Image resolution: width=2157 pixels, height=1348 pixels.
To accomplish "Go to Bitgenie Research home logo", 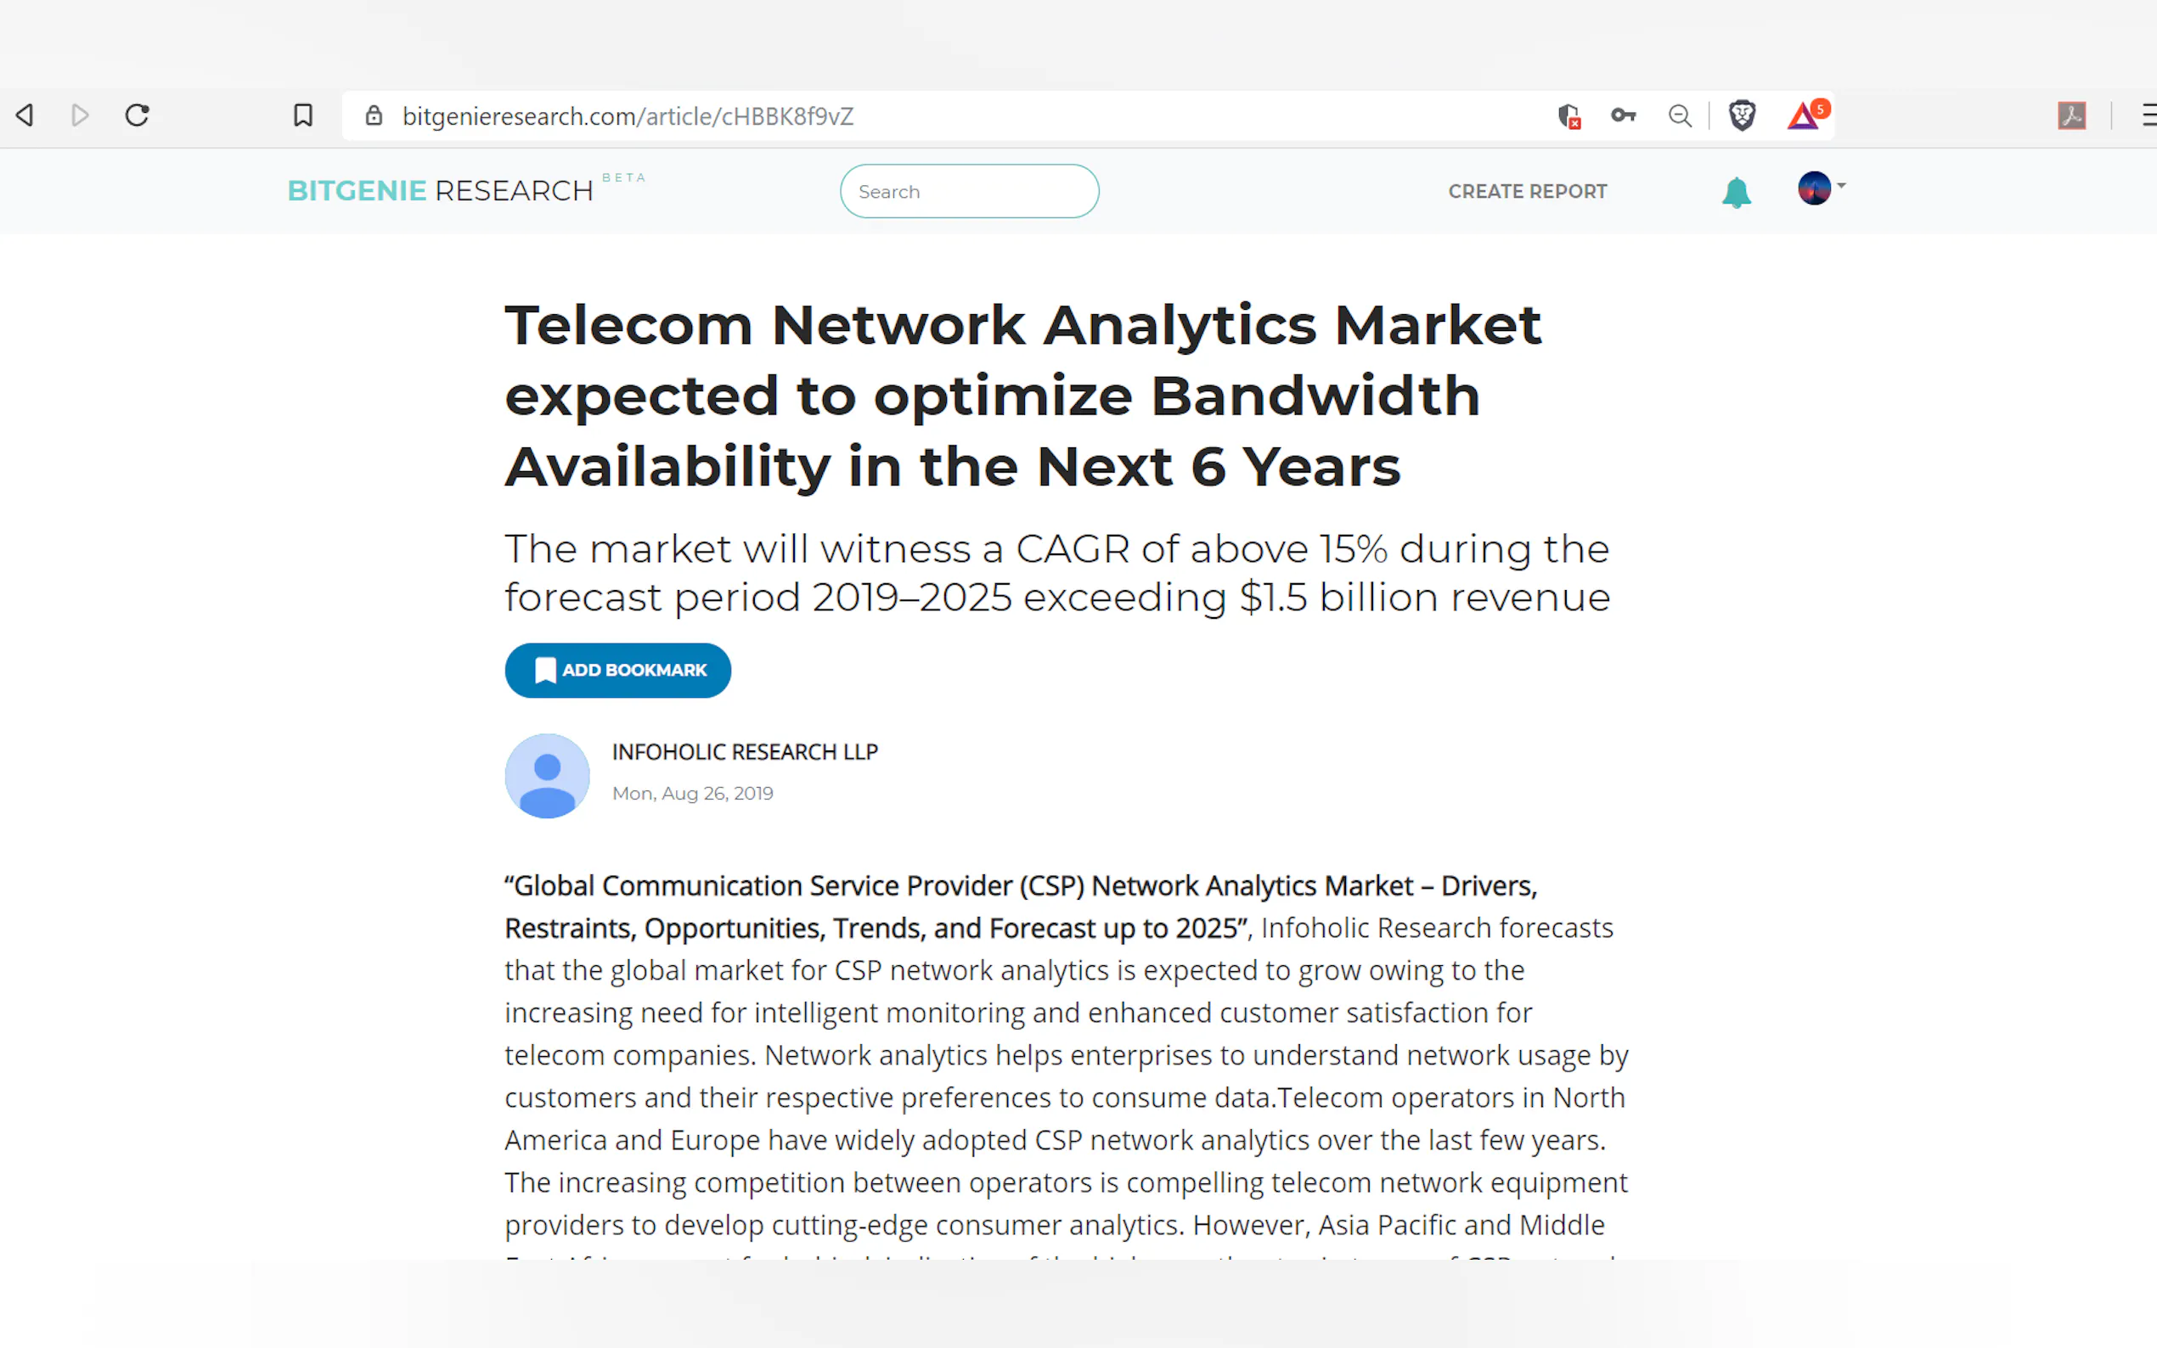I will pyautogui.click(x=441, y=191).
